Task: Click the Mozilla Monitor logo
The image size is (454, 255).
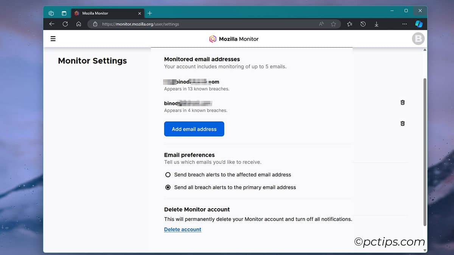Action: 234,39
